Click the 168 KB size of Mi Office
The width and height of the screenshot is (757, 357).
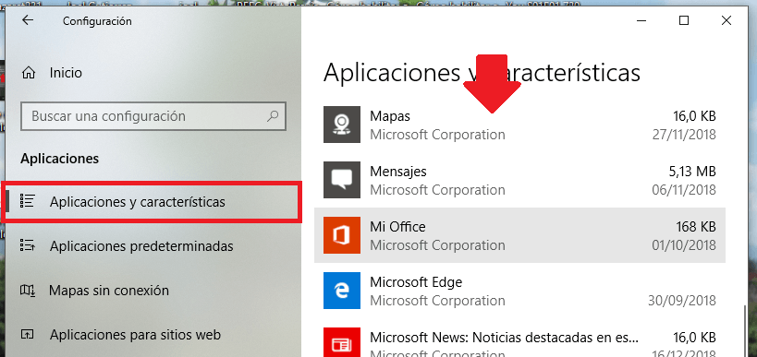tap(696, 226)
